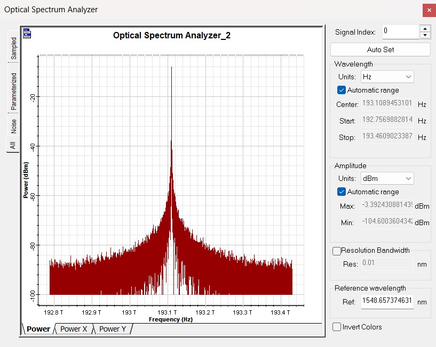Open the Parameterized side tab
Viewport: 436px width, 347px height.
point(14,91)
